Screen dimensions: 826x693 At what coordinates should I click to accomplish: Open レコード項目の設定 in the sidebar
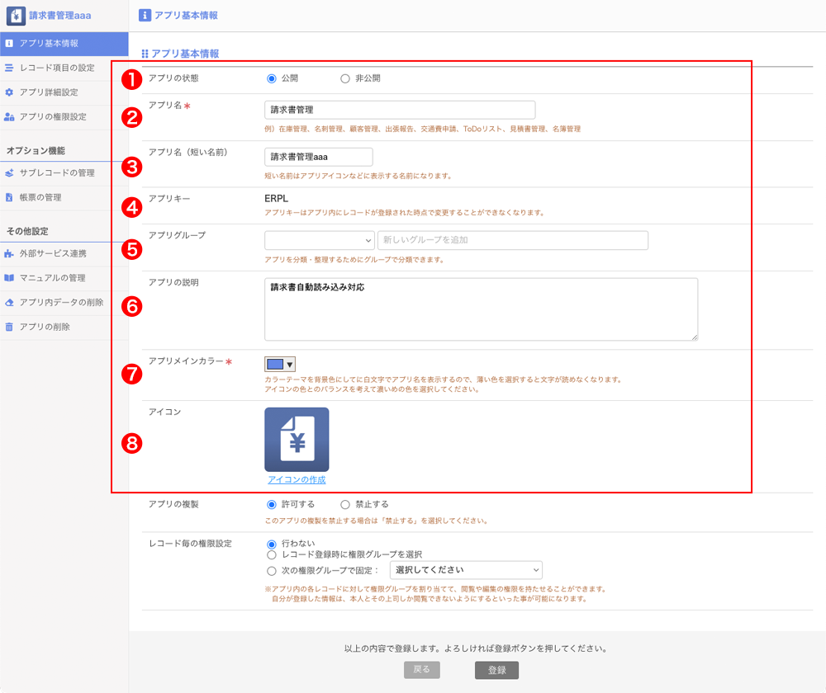(64, 68)
